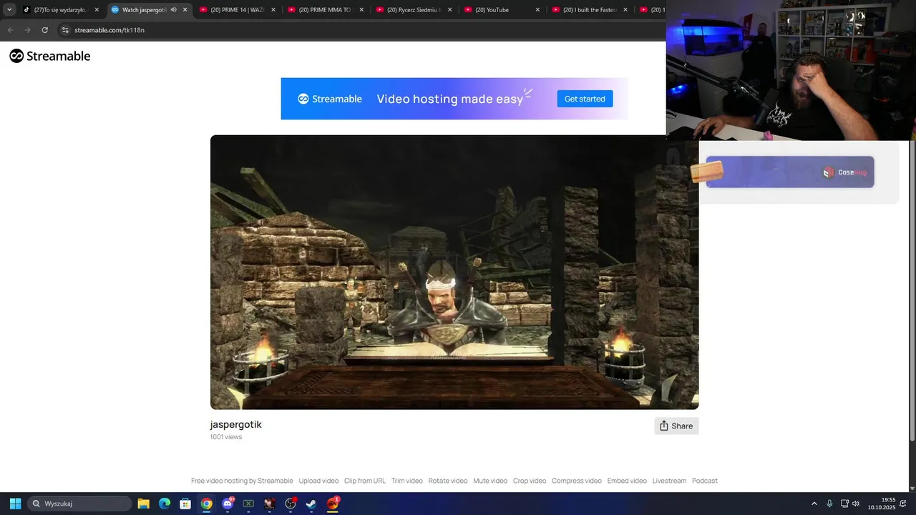Click the Casehug ad banner
Viewport: 916px width, 515px height.
pyautogui.click(x=790, y=172)
